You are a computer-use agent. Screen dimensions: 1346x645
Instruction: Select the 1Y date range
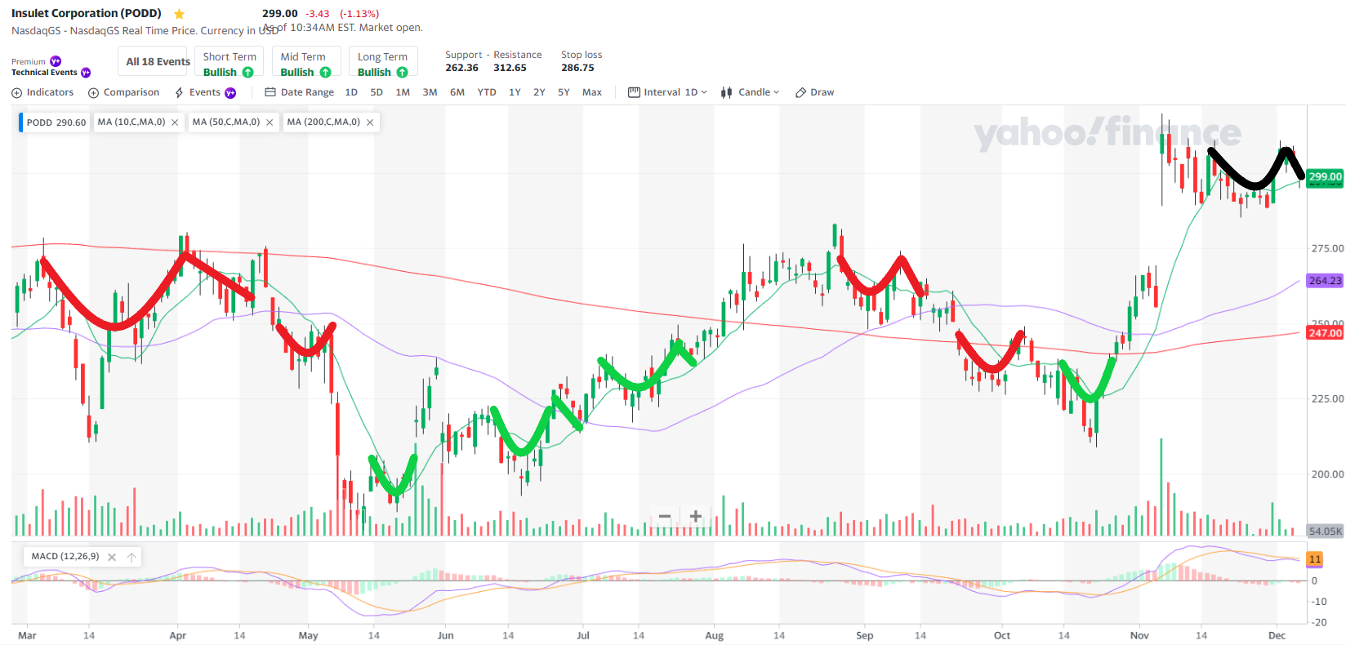(515, 92)
